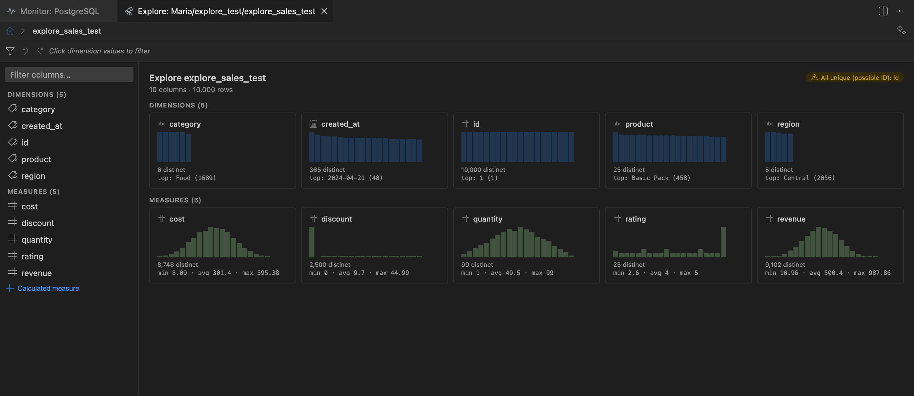Click the sparkle AI assistant icon
The width and height of the screenshot is (914, 396).
(x=901, y=30)
